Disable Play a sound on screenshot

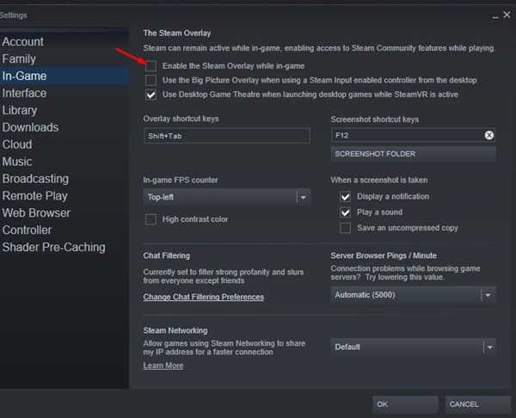coord(345,212)
